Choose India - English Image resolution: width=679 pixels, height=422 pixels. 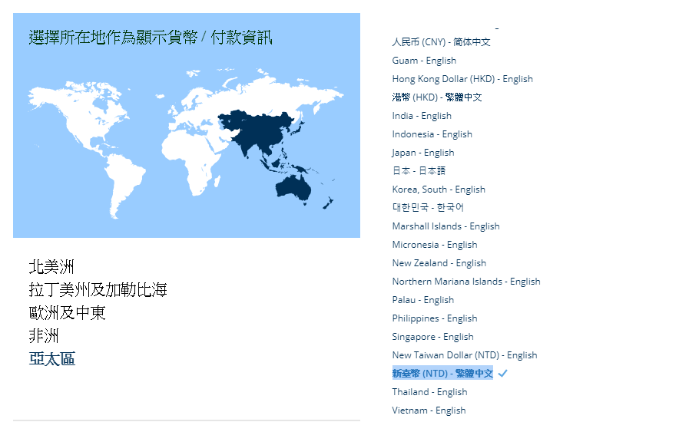point(422,116)
